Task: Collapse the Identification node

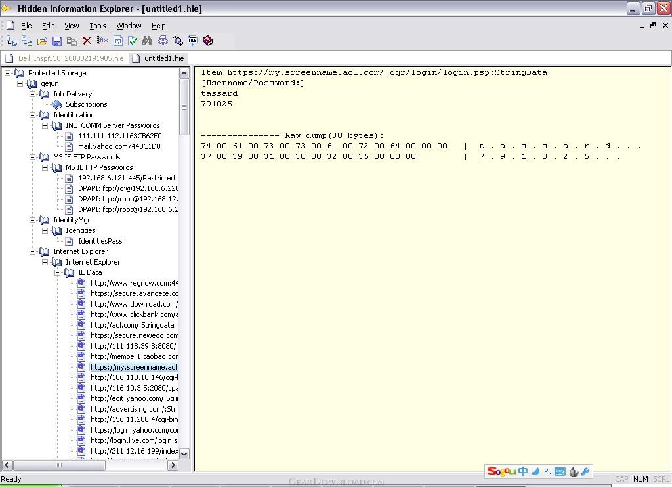Action: 32,115
